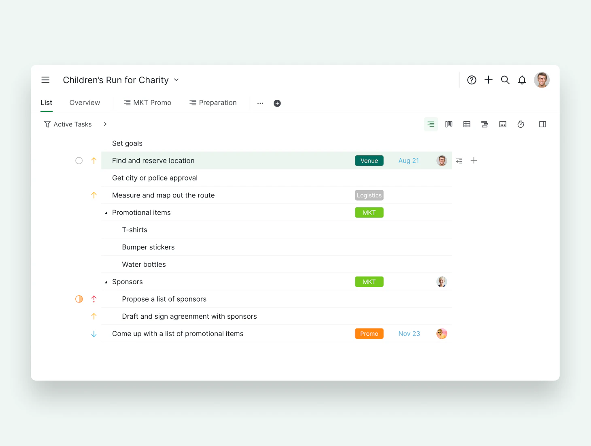Open the Table view

pos(467,124)
